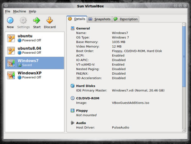Screen dimensions: 191x144
Task: Click the General section computer icon
Action: [73, 28]
